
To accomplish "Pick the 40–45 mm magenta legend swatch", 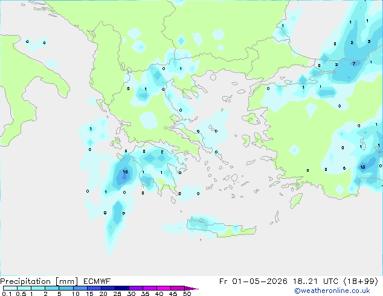I will 164,288.
